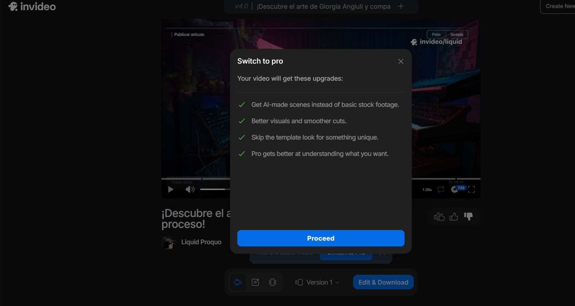Open video quality settings gear
The height and width of the screenshot is (306, 575).
[x=454, y=189]
